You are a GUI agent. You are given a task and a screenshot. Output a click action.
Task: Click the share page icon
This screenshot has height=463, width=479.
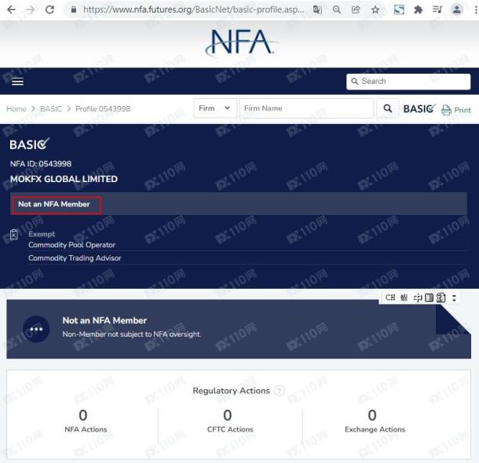(356, 9)
